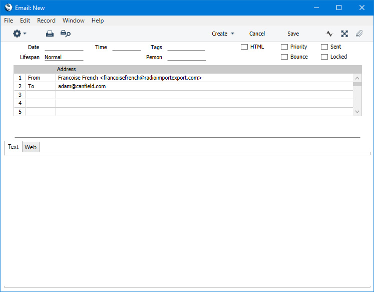Open the workflow activity icon
The height and width of the screenshot is (292, 374).
329,34
